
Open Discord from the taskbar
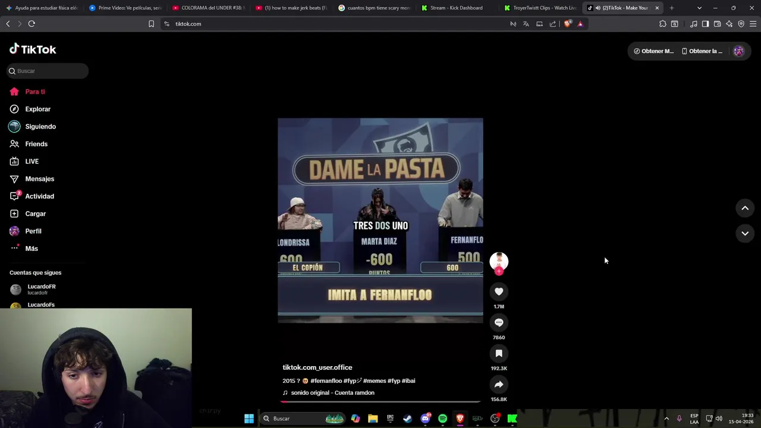(425, 418)
